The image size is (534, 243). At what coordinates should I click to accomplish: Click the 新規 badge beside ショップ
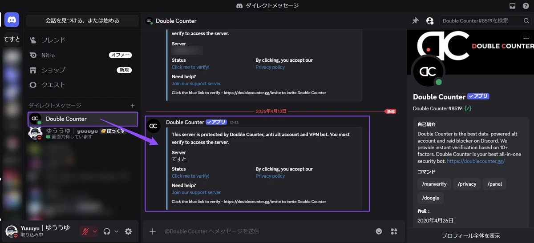(x=124, y=70)
